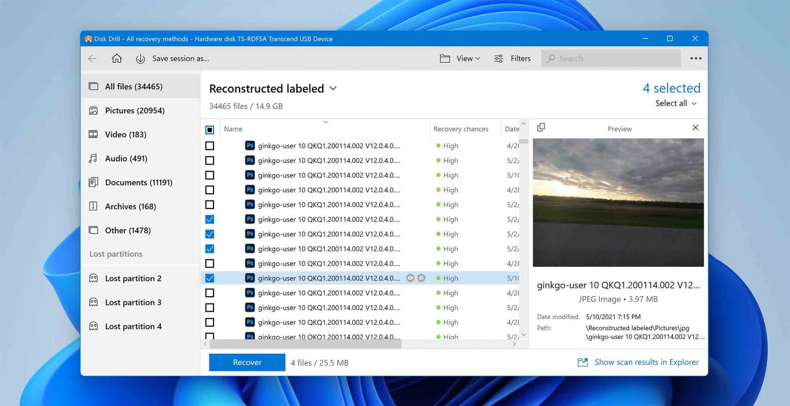Screen dimensions: 790x406
Task: Open Filters panel via Filters label
Action: coord(520,58)
